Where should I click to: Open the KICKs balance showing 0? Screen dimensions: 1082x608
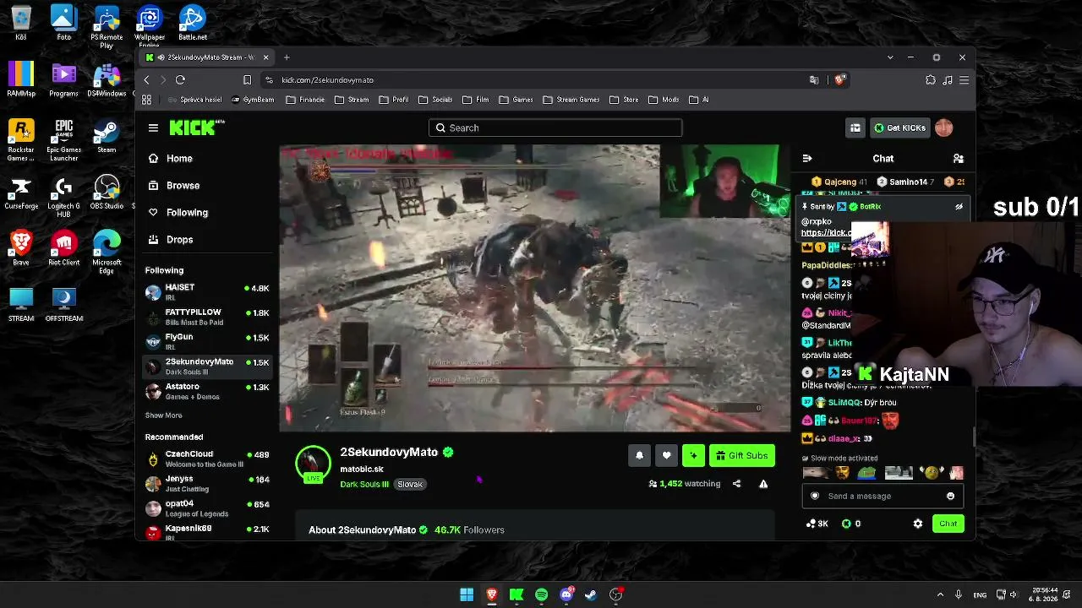pyautogui.click(x=851, y=524)
